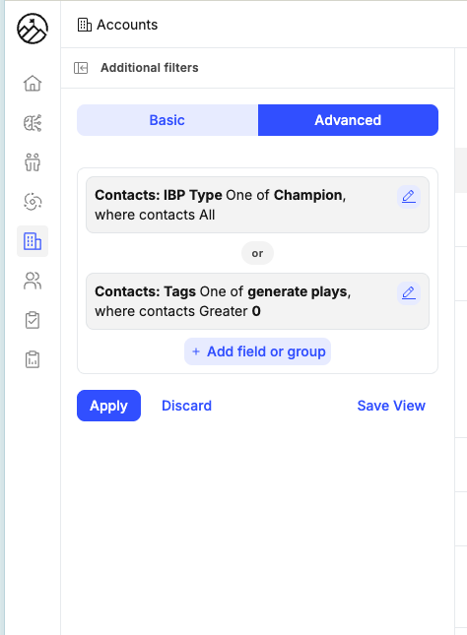Edit the Tags generate plays filter
The image size is (467, 635).
tap(409, 293)
